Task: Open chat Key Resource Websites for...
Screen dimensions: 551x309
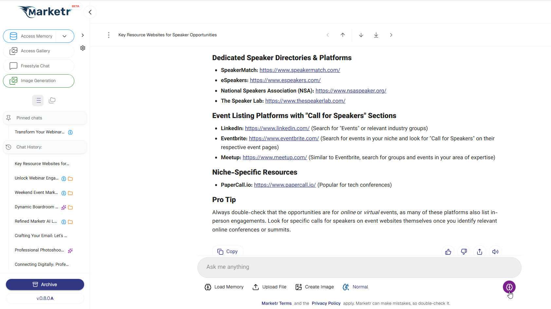Action: (x=42, y=164)
